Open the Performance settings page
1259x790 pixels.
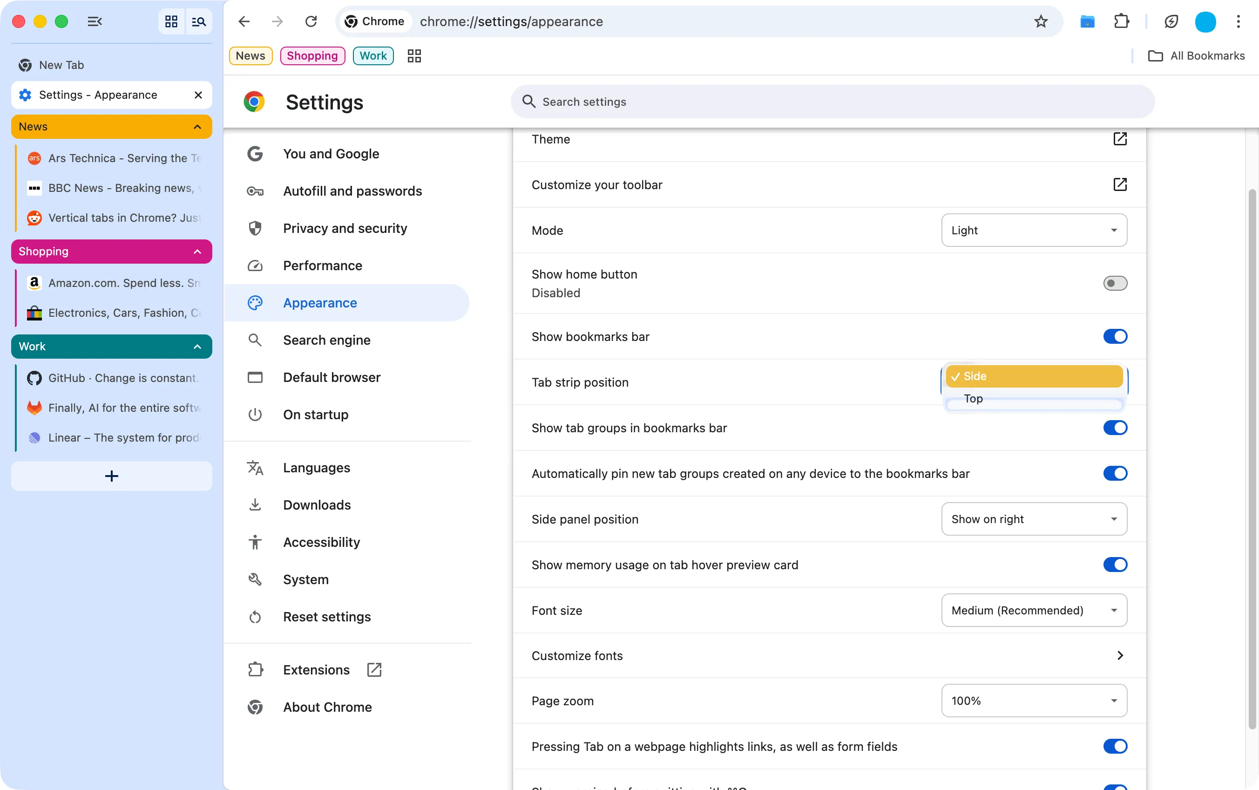(x=322, y=266)
